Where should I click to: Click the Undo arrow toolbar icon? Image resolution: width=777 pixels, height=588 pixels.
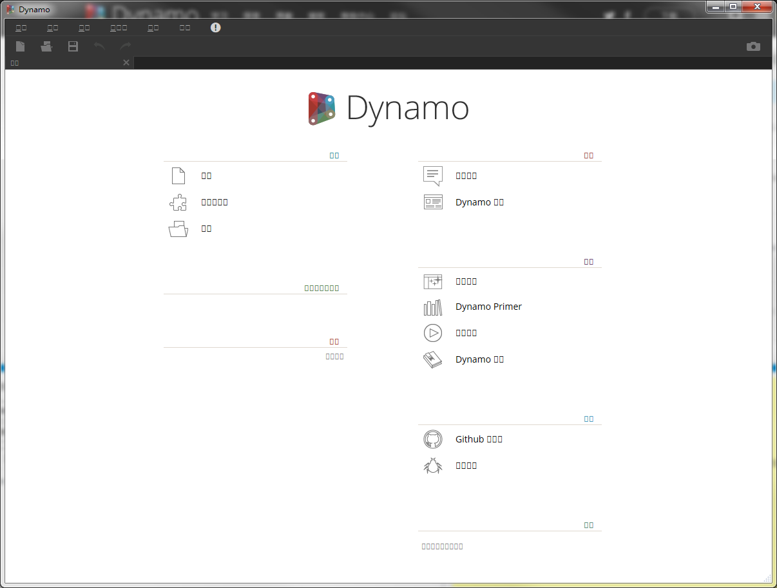tap(99, 46)
